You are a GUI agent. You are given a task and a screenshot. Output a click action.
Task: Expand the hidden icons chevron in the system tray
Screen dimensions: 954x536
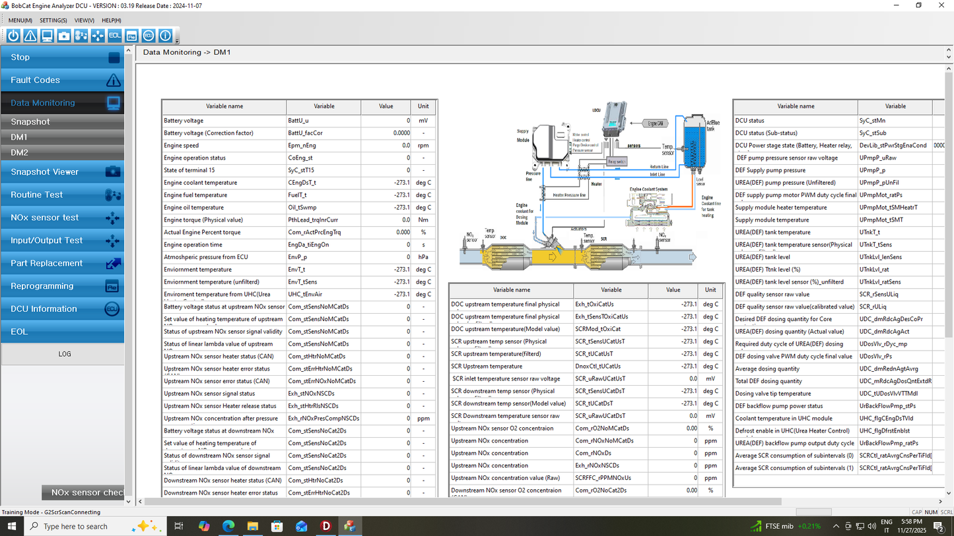pos(835,525)
